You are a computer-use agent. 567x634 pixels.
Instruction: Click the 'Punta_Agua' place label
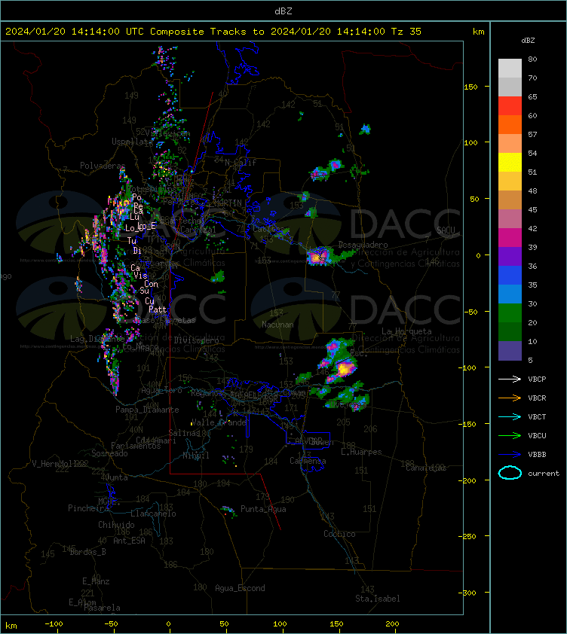click(x=263, y=509)
